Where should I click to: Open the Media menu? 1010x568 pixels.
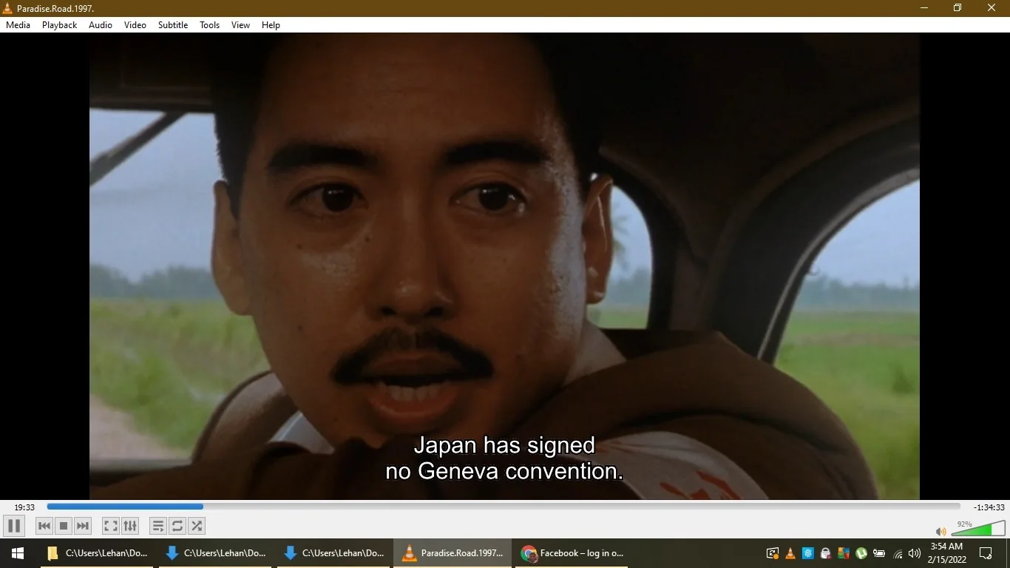[x=18, y=25]
